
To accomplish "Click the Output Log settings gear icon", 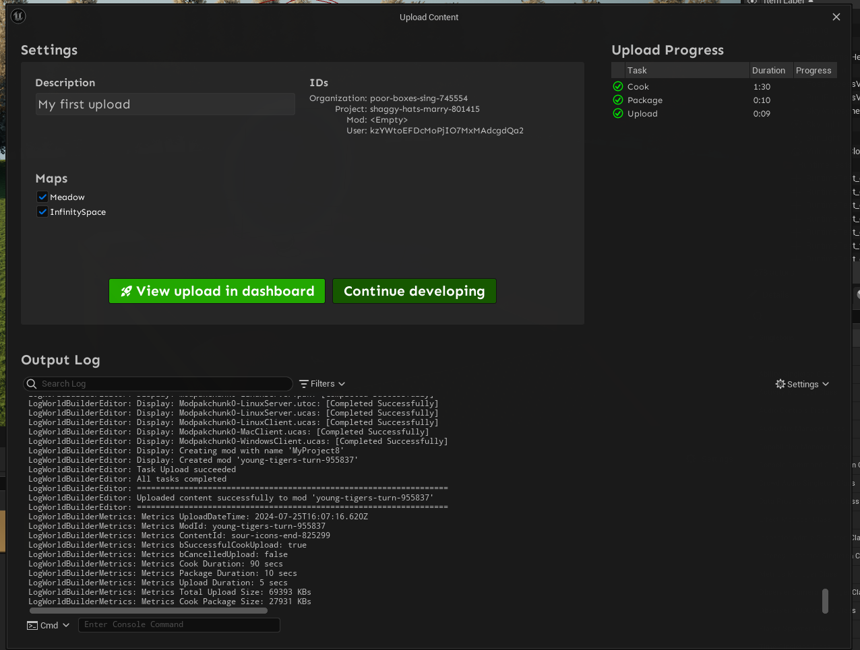I will 780,384.
